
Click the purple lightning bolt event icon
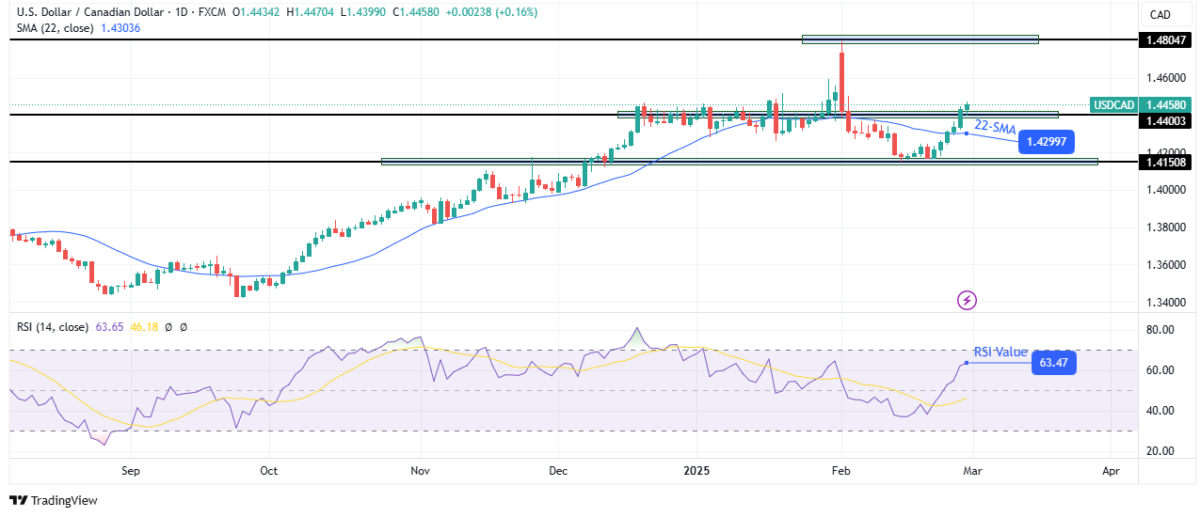tap(967, 301)
